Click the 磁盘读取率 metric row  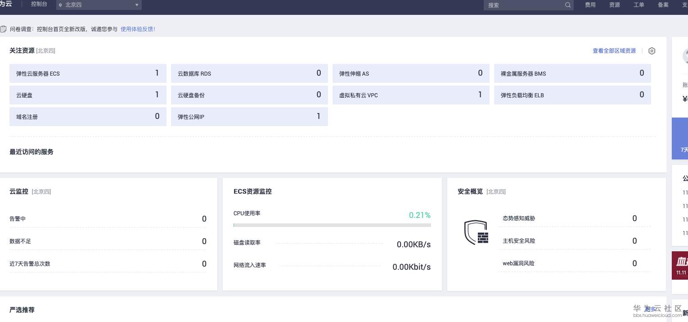[x=332, y=244]
